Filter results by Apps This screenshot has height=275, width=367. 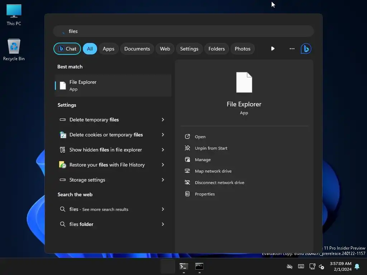[x=108, y=49]
